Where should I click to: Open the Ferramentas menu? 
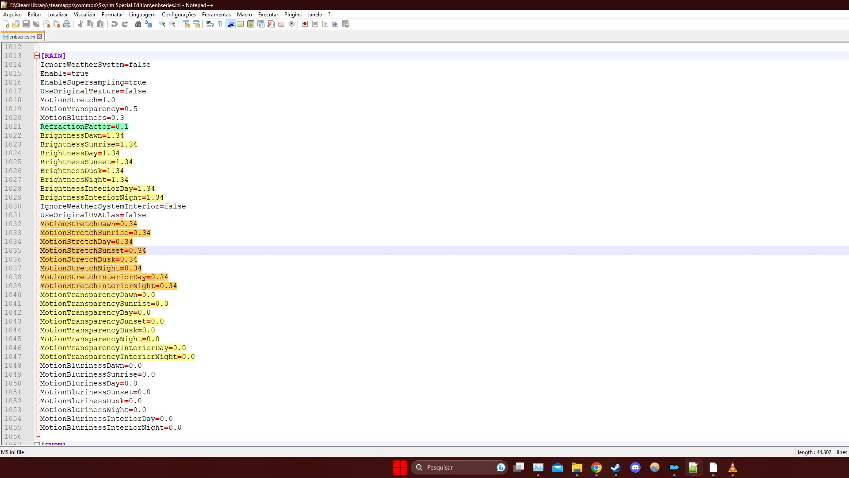click(216, 15)
